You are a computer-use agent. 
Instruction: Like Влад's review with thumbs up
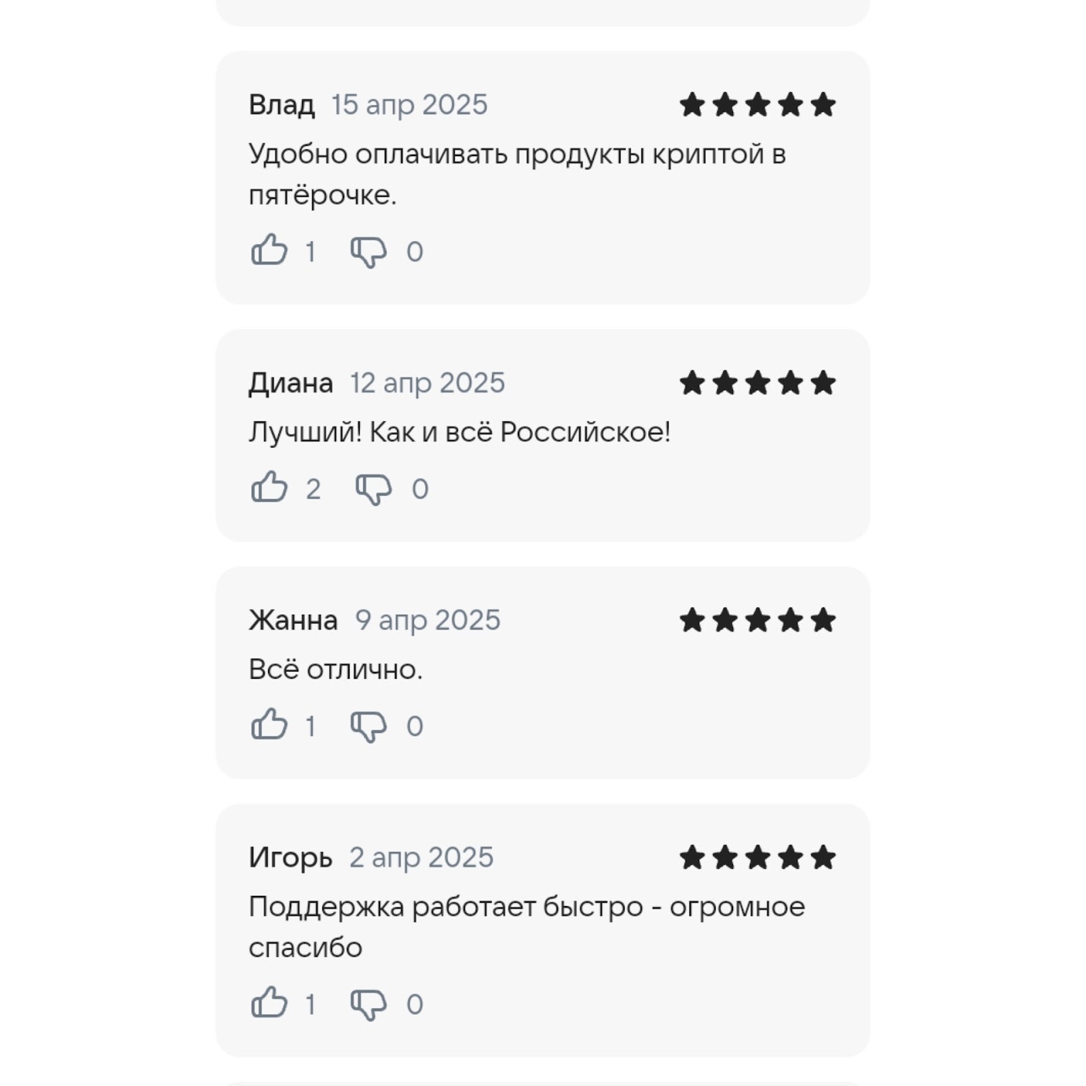tap(269, 250)
